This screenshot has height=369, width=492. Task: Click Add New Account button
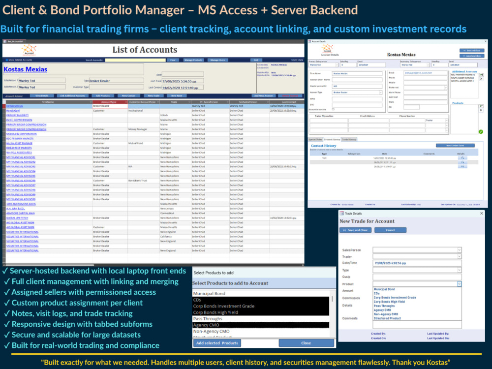264,96
